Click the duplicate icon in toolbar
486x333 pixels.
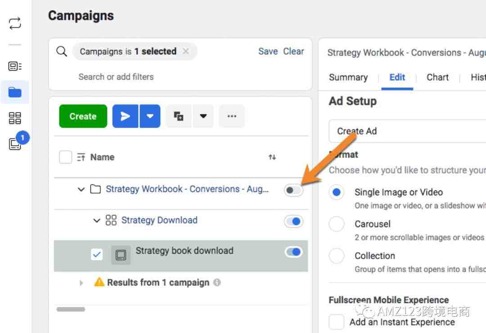pos(179,116)
